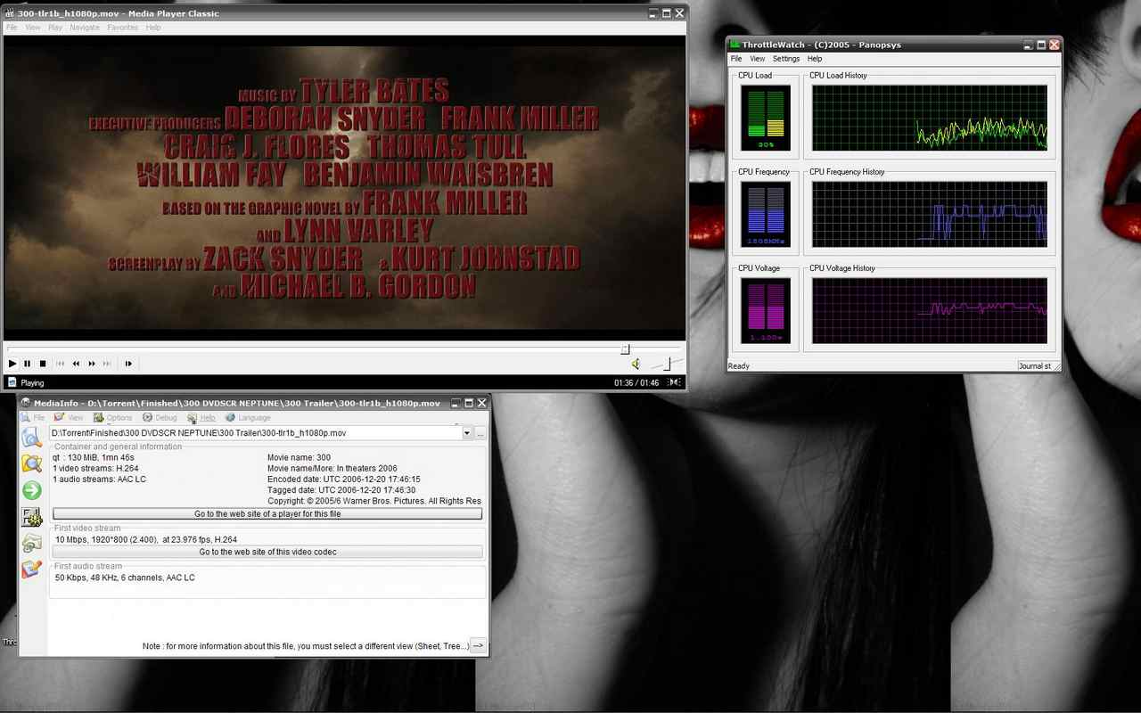Image resolution: width=1141 pixels, height=713 pixels.
Task: Click the Play button in Media Player Classic
Action: click(x=12, y=364)
